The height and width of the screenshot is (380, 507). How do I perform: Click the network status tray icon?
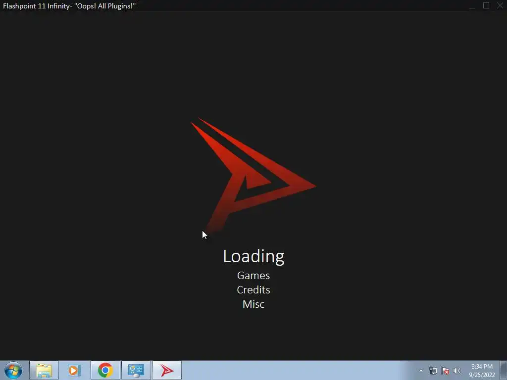pos(433,371)
